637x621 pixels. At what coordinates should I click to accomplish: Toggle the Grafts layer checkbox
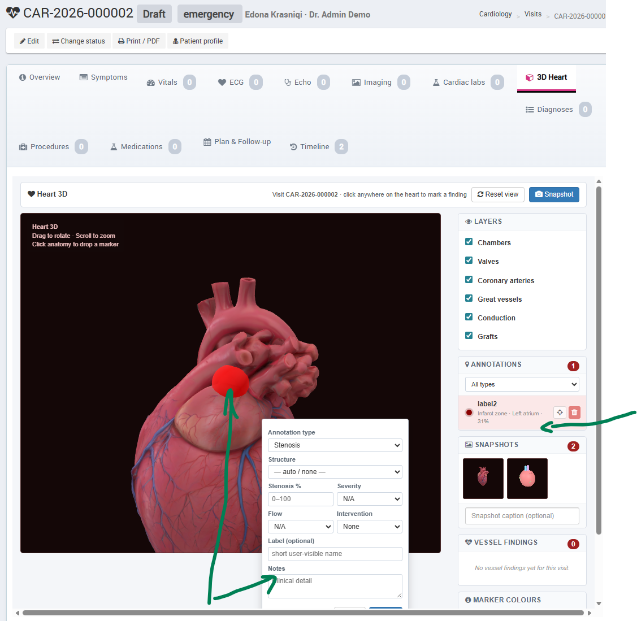469,336
